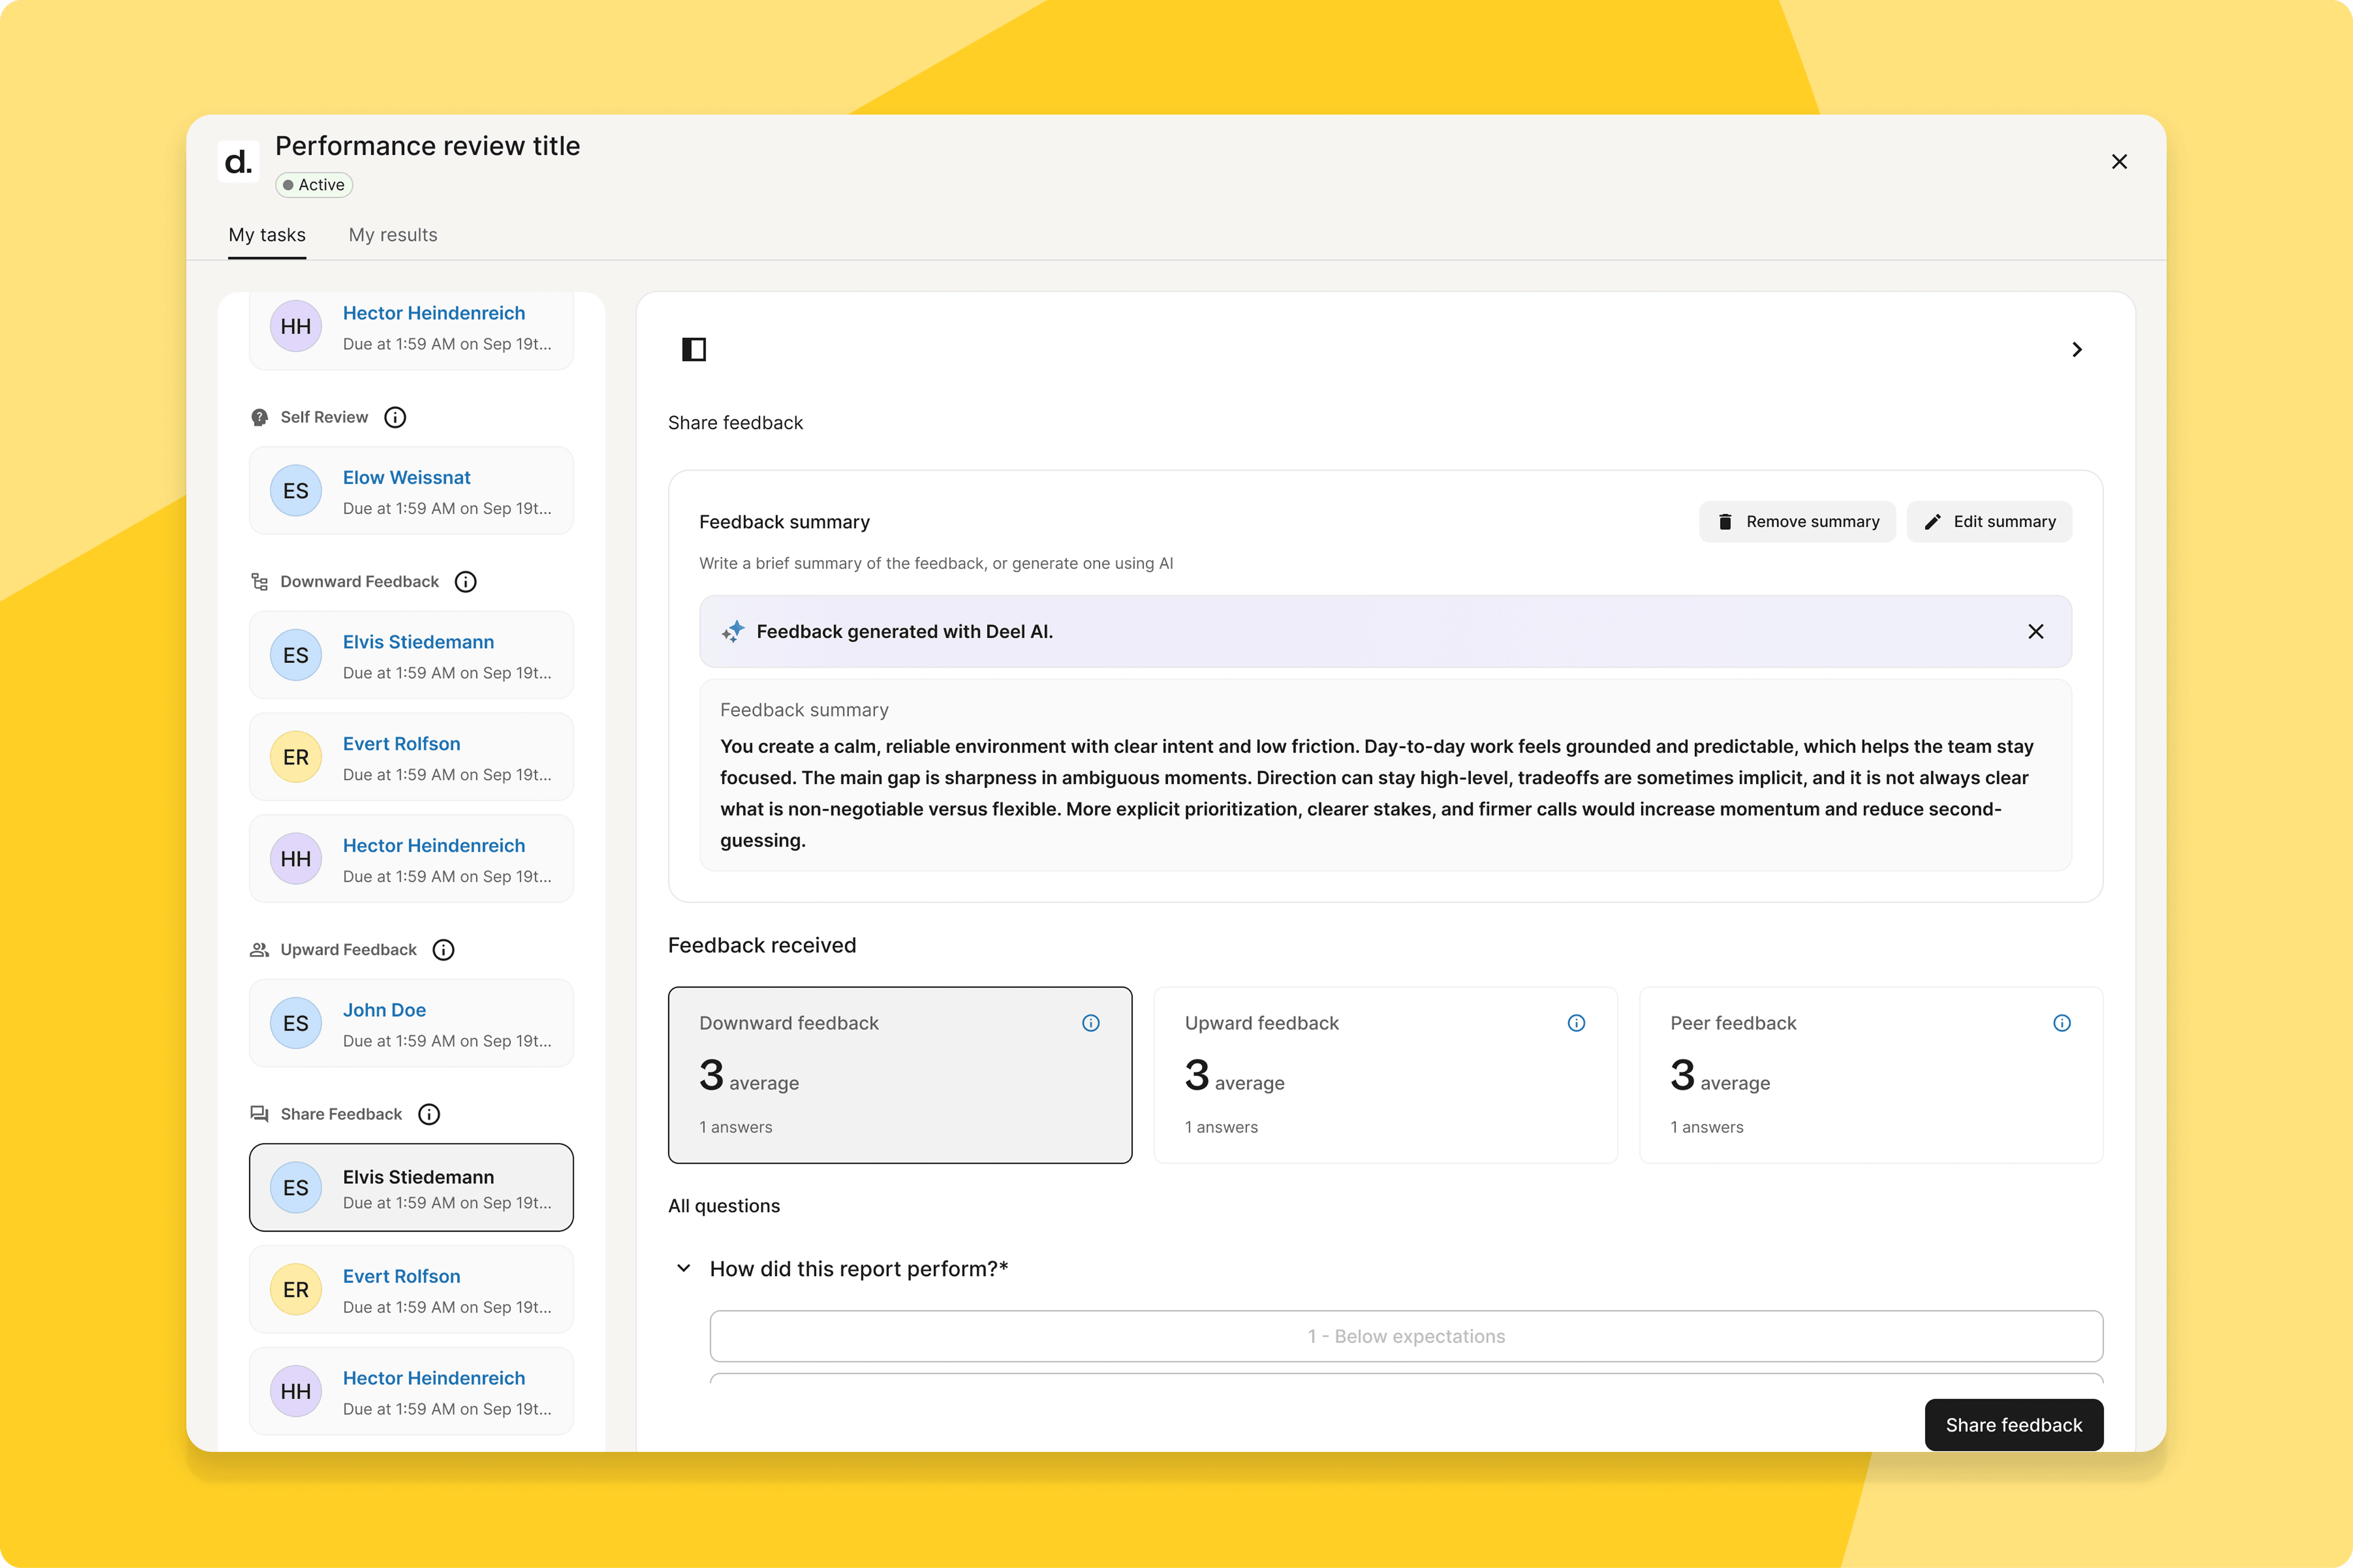Select the Upward feedback summary card

click(x=1385, y=1075)
